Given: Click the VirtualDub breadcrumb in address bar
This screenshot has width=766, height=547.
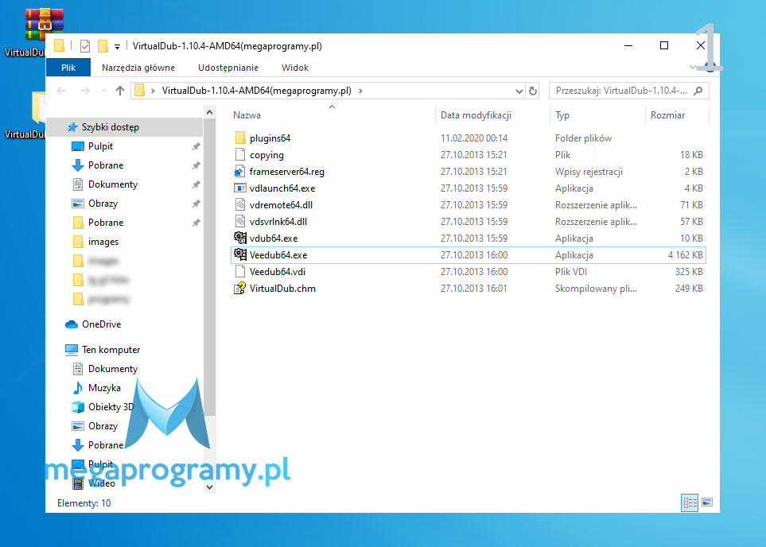Looking at the screenshot, I should (256, 91).
